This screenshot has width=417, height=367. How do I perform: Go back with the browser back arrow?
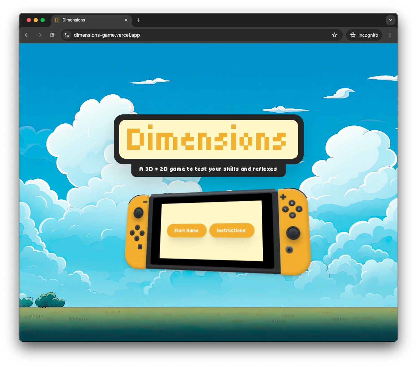pyautogui.click(x=27, y=35)
